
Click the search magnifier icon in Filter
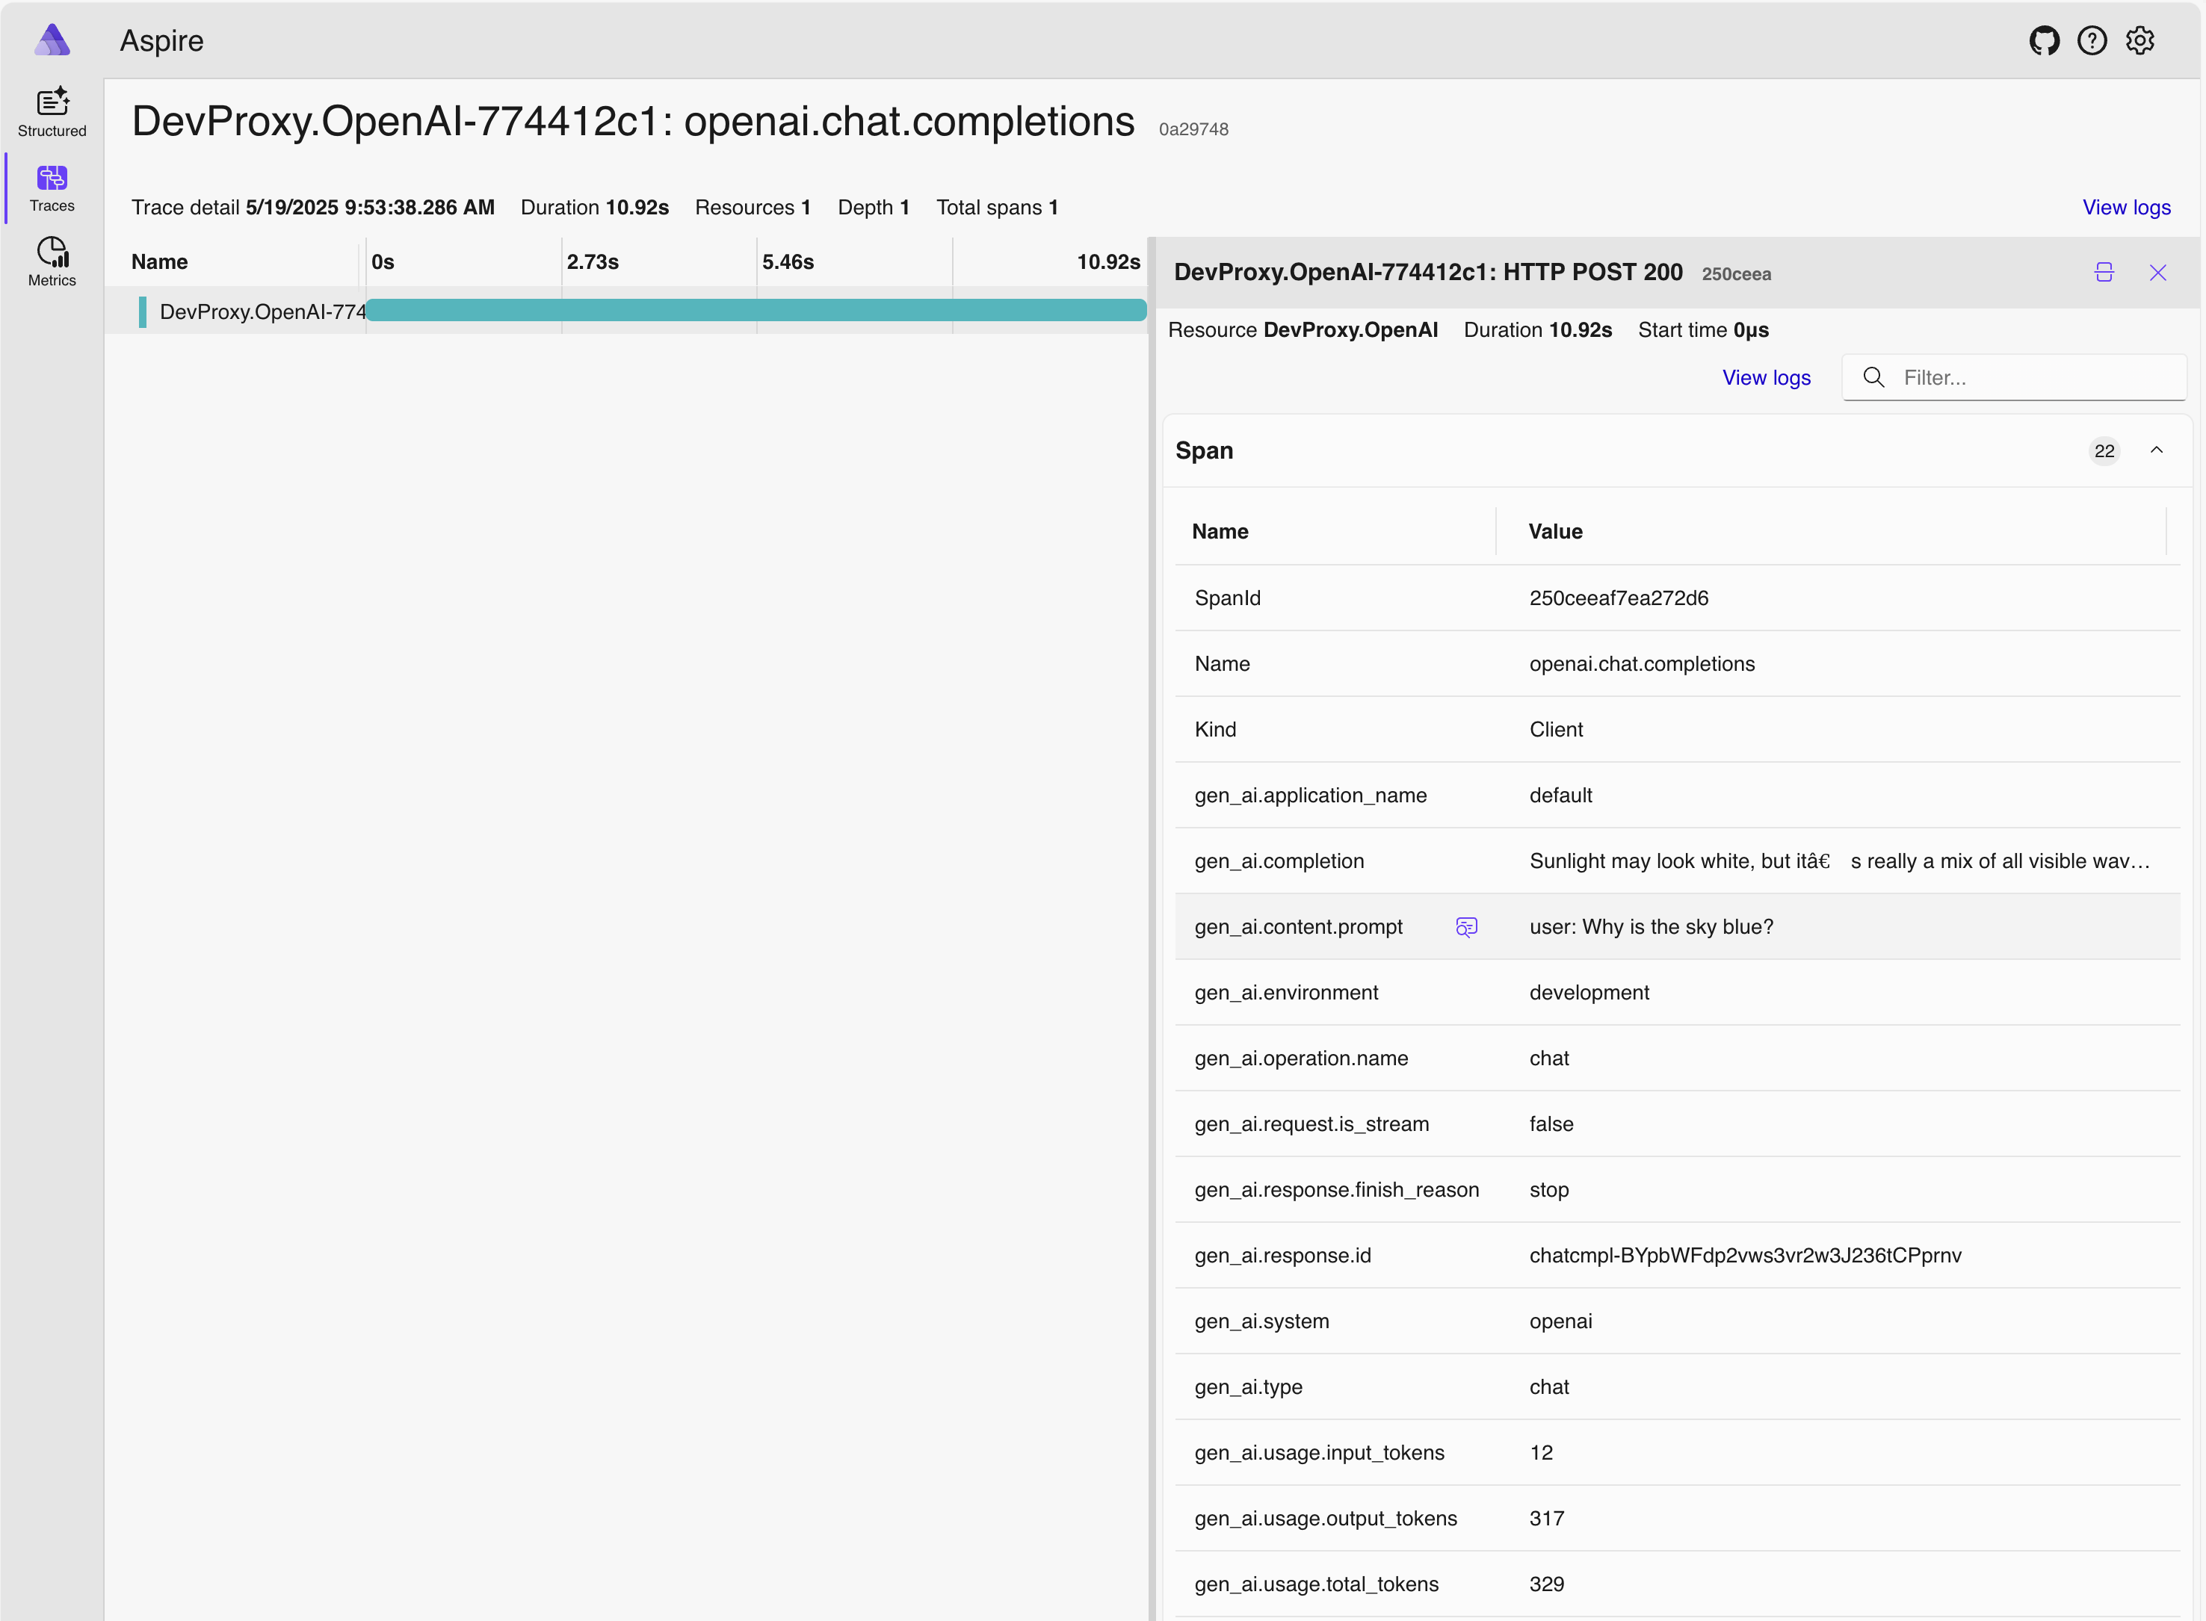click(1873, 378)
